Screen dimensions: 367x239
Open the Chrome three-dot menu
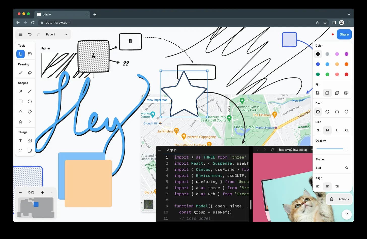click(x=349, y=23)
